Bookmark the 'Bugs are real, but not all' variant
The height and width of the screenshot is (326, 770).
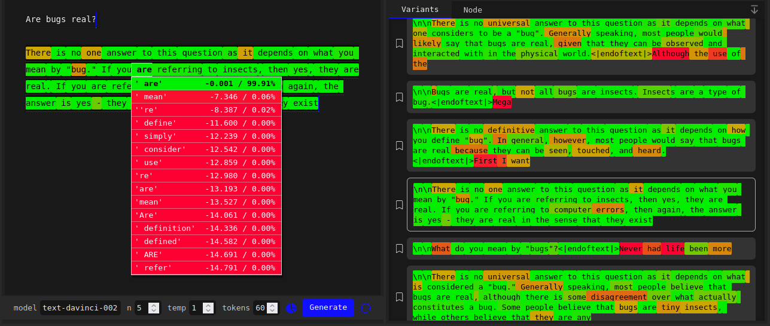399,97
